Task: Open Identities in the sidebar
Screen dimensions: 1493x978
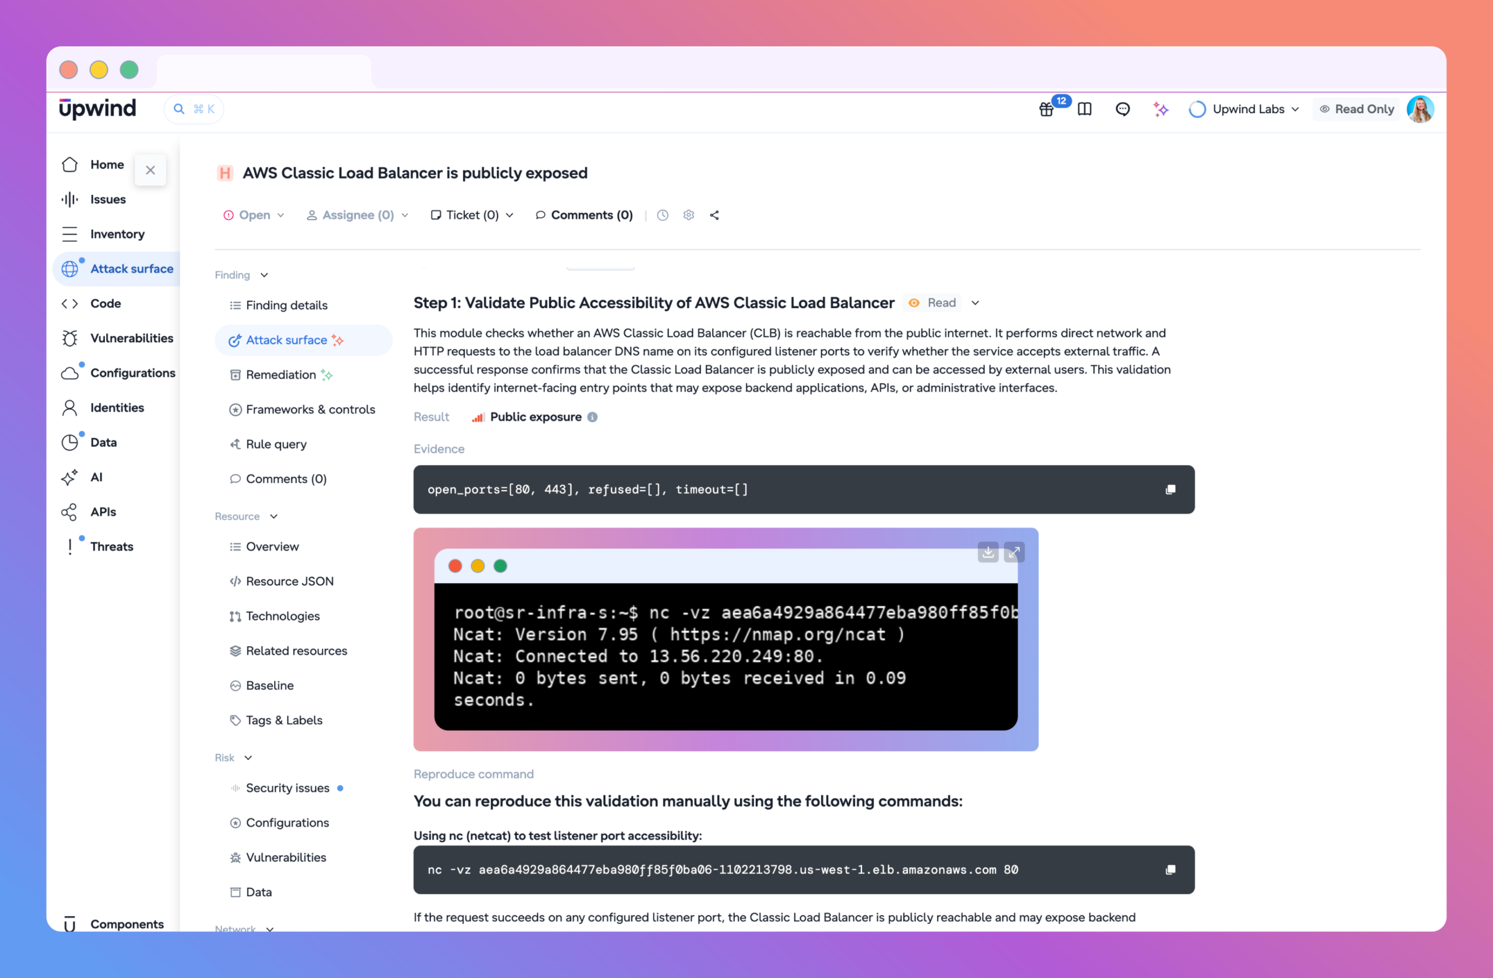Action: pos(103,408)
